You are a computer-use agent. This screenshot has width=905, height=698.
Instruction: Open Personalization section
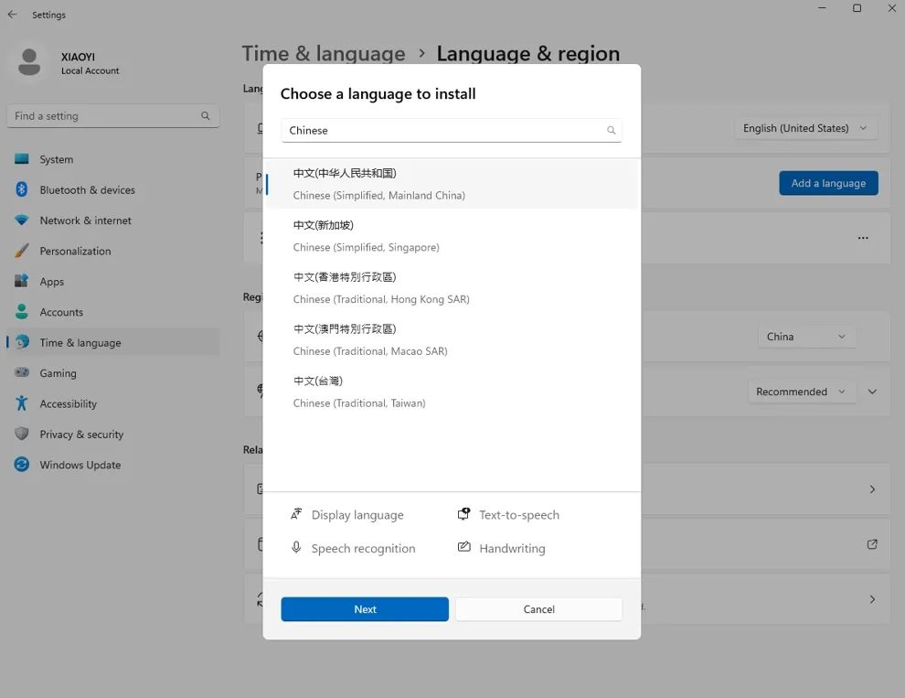tap(112, 251)
